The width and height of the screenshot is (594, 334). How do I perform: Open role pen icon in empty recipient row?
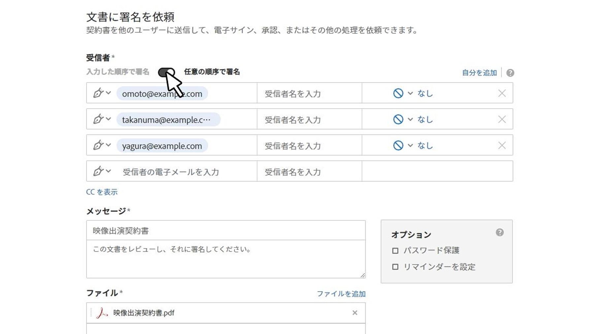tap(101, 171)
